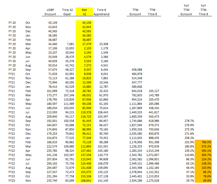The image size is (217, 184).
Task: Click Title 8 Apprehend value 106,443
Action: [103, 112]
